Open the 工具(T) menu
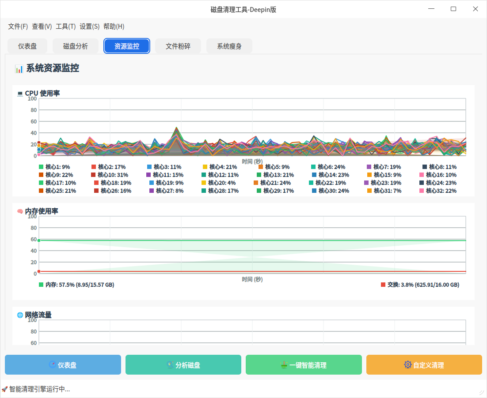The width and height of the screenshot is (487, 398). 65,26
